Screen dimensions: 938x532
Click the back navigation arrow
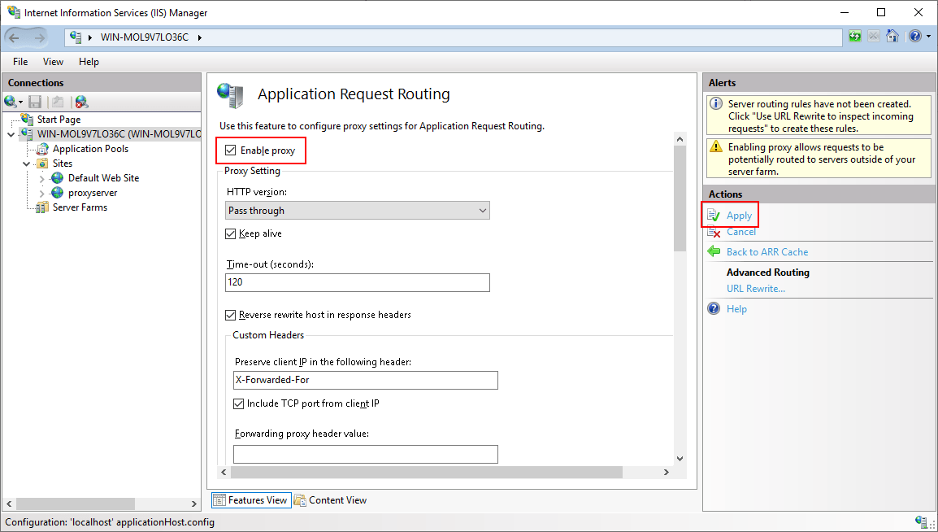[16, 37]
